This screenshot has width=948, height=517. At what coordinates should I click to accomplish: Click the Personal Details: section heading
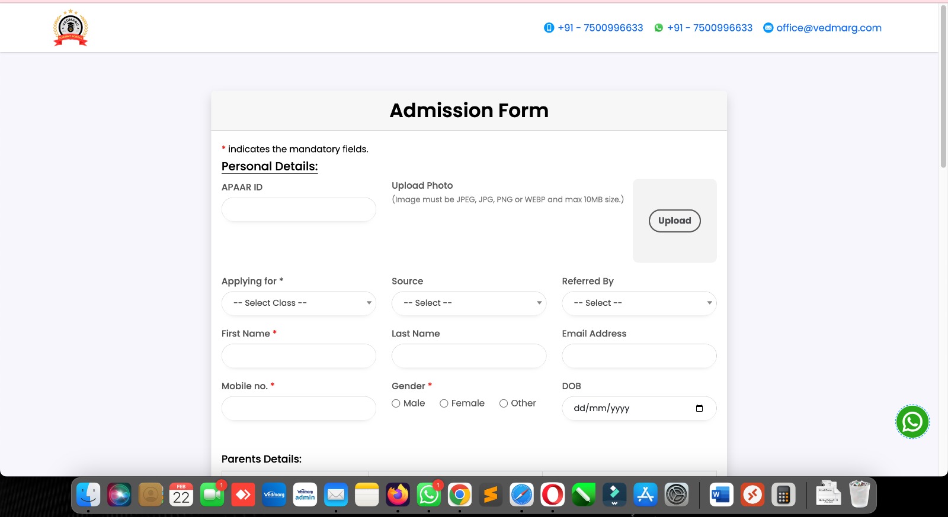pyautogui.click(x=270, y=166)
